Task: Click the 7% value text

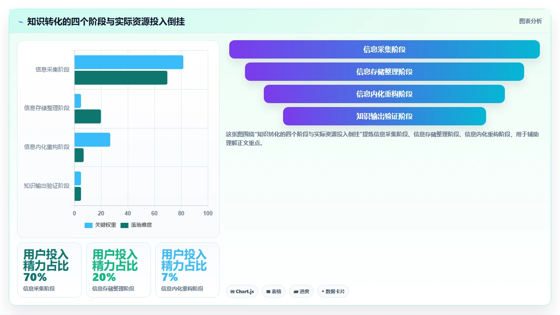Action: [x=170, y=277]
